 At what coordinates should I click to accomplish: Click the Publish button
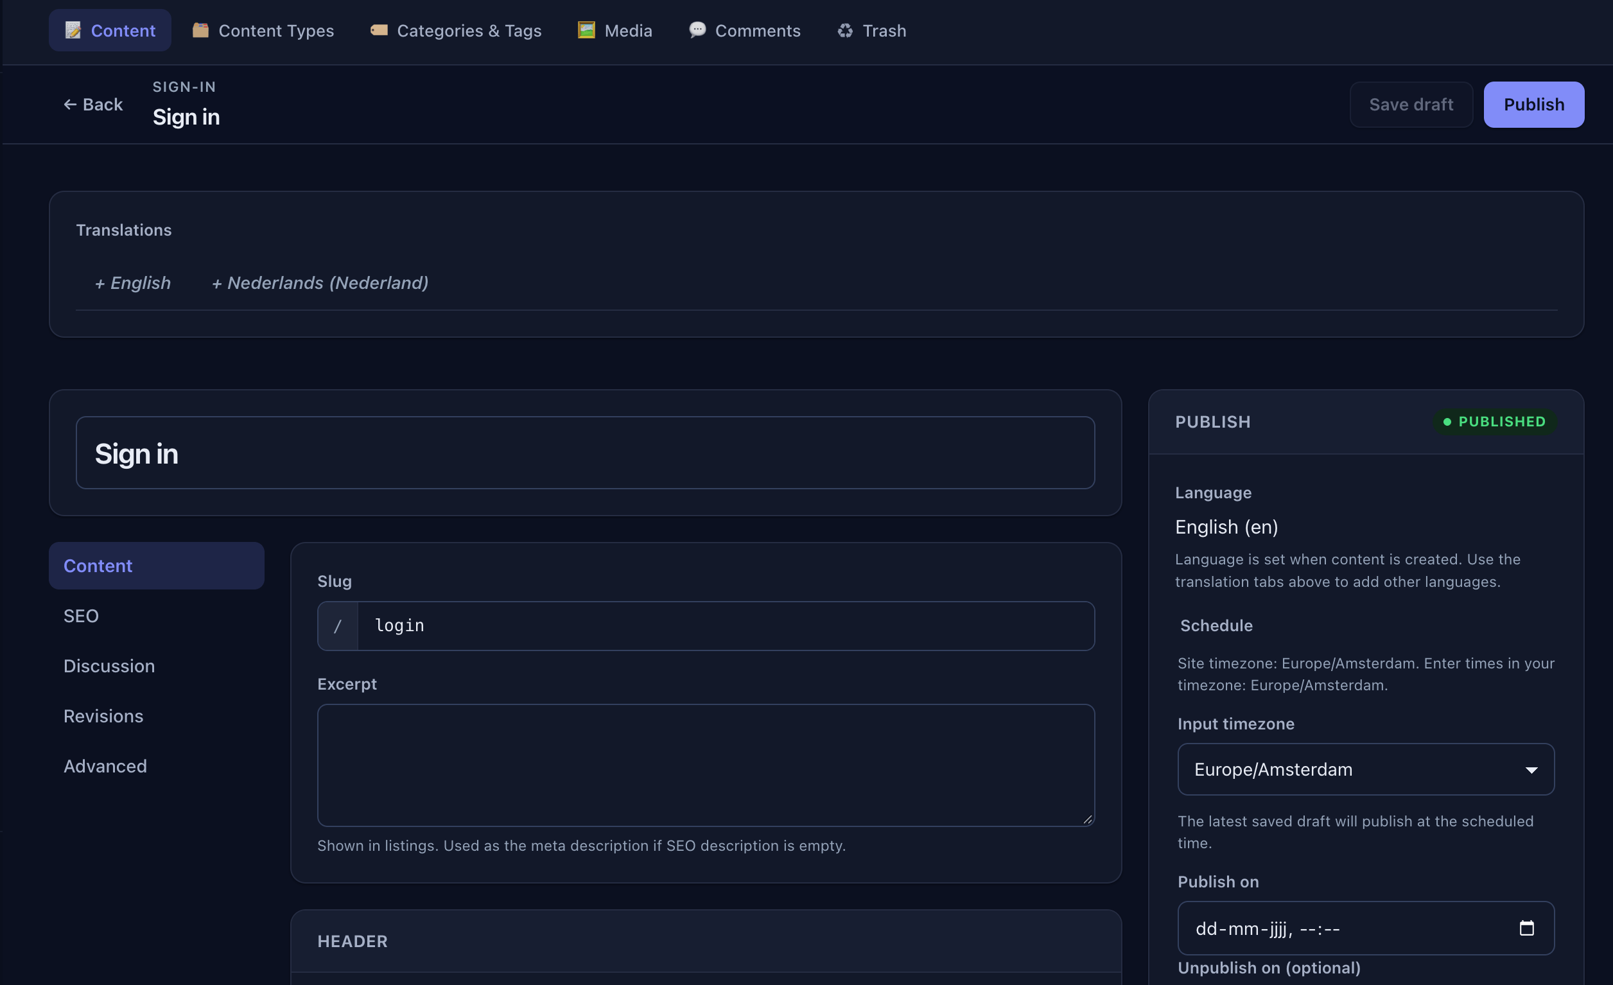click(1534, 105)
